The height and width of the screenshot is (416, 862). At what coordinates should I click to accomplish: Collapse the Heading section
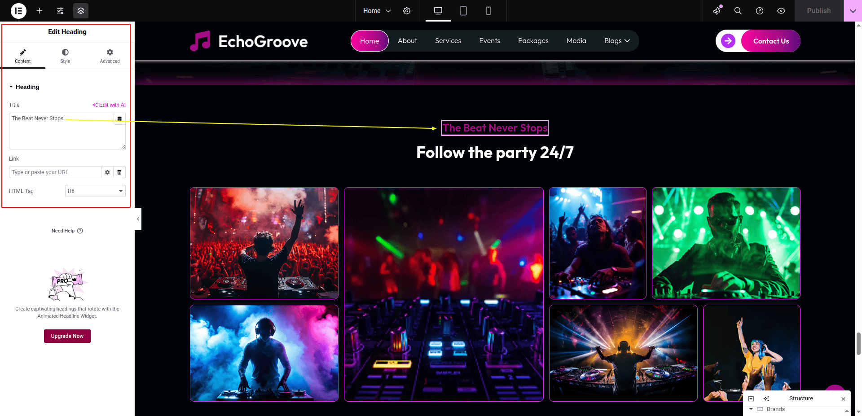(11, 87)
